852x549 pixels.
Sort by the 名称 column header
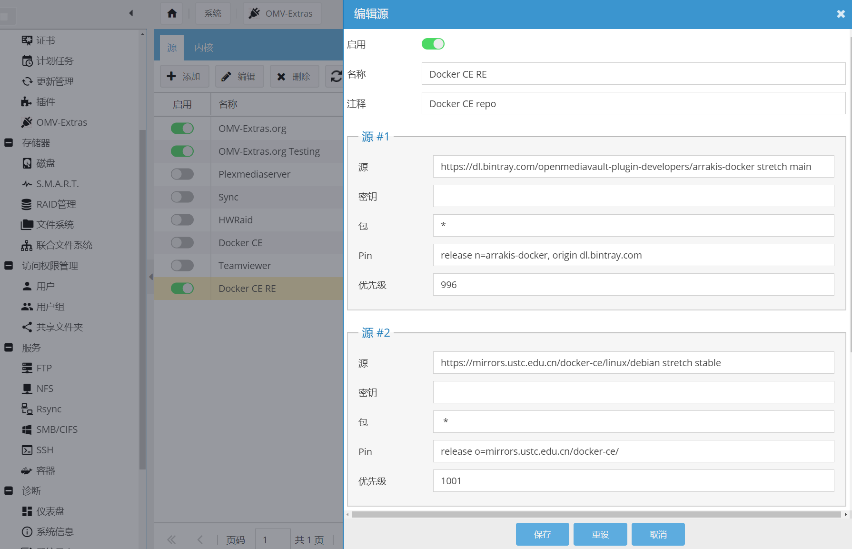pos(277,104)
